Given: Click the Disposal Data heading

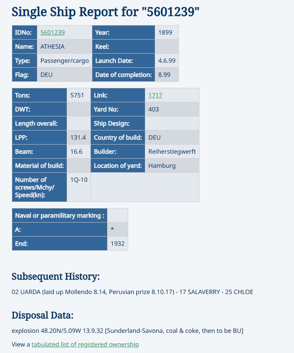Looking at the screenshot, I should pyautogui.click(x=43, y=315).
